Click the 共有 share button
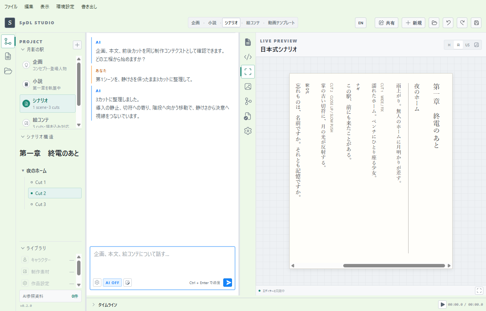This screenshot has height=311, width=486. (x=387, y=23)
